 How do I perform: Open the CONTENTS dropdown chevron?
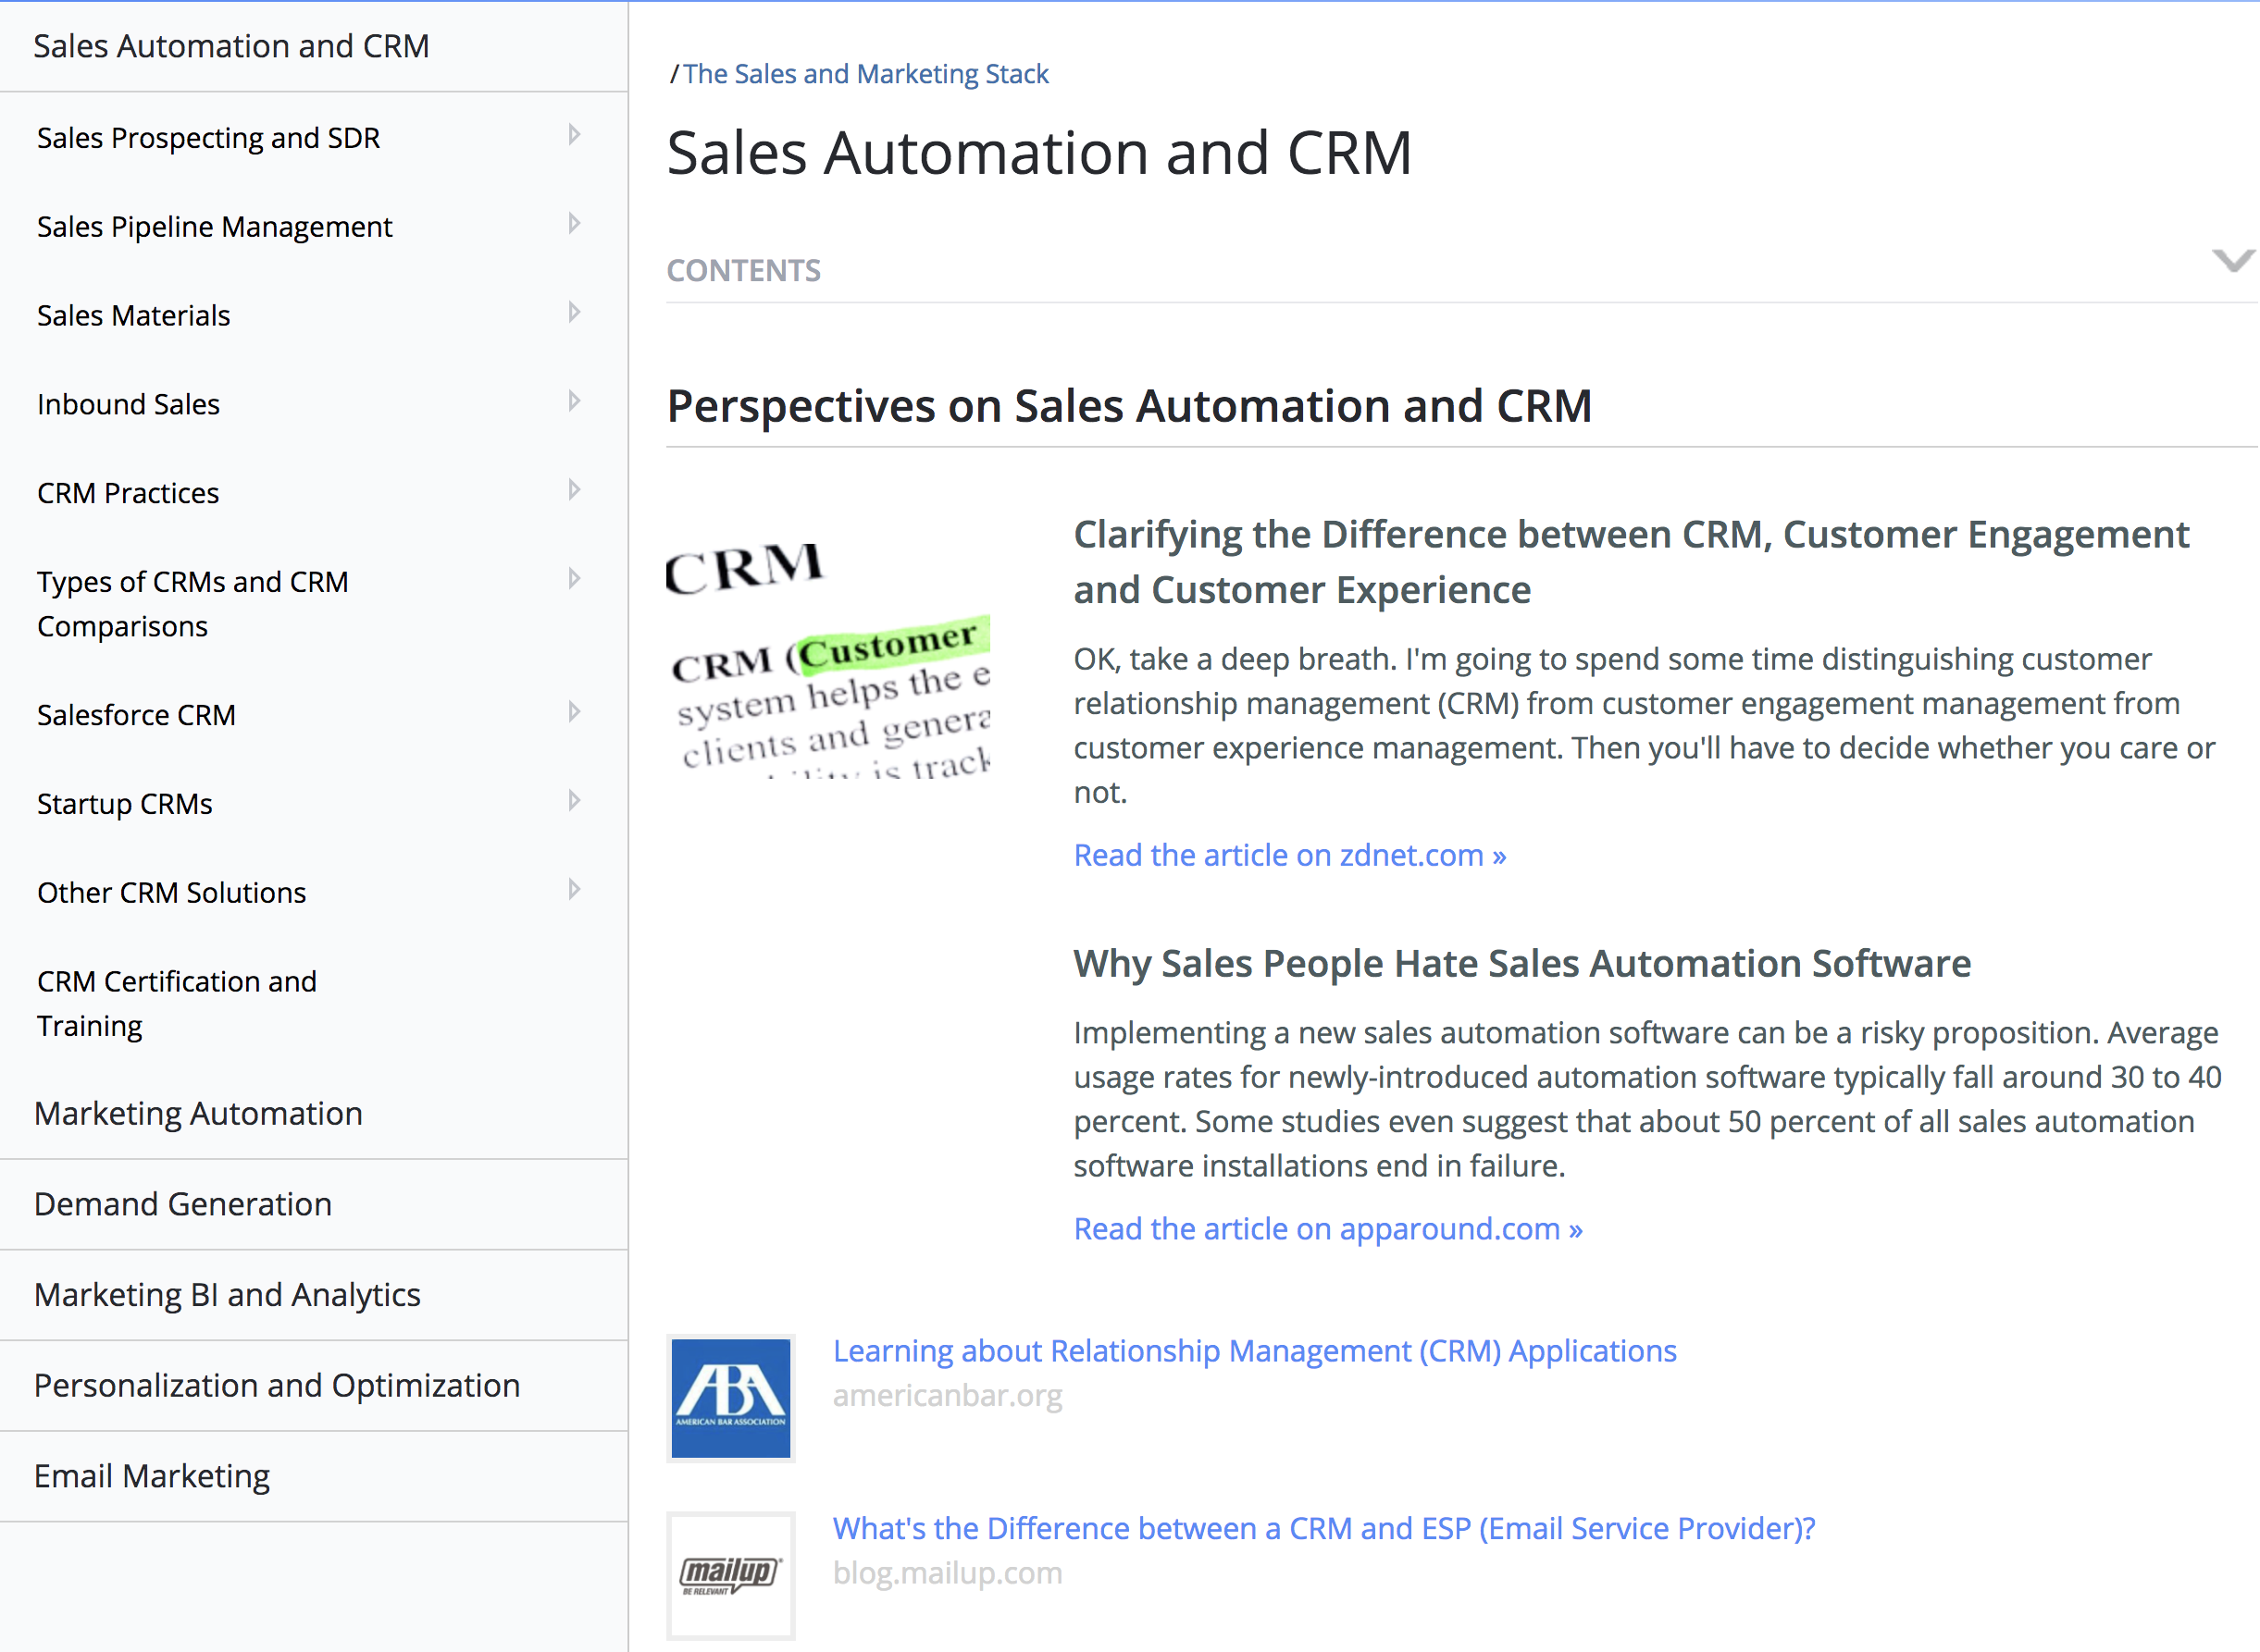(2232, 261)
